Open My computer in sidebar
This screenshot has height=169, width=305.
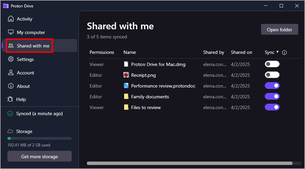tap(40, 32)
